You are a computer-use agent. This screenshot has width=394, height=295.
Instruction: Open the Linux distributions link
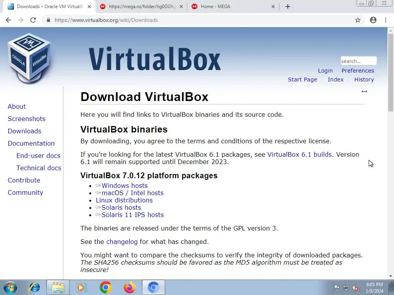point(124,200)
